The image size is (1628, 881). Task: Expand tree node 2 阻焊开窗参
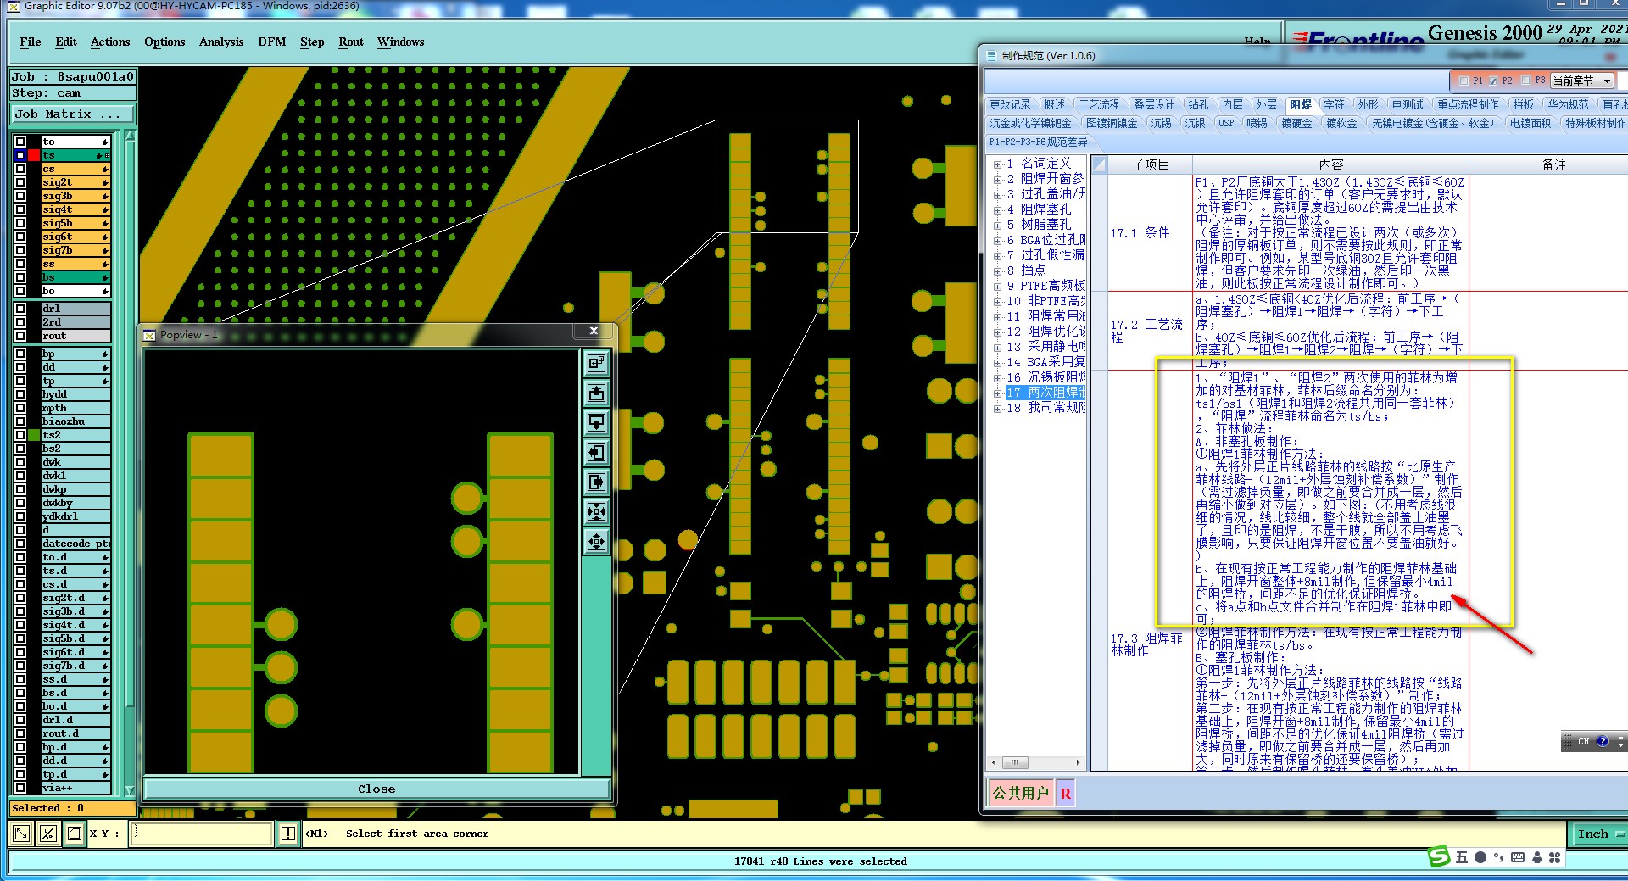pos(998,180)
